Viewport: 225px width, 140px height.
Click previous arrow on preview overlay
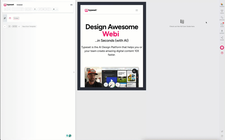[x=106, y=84]
